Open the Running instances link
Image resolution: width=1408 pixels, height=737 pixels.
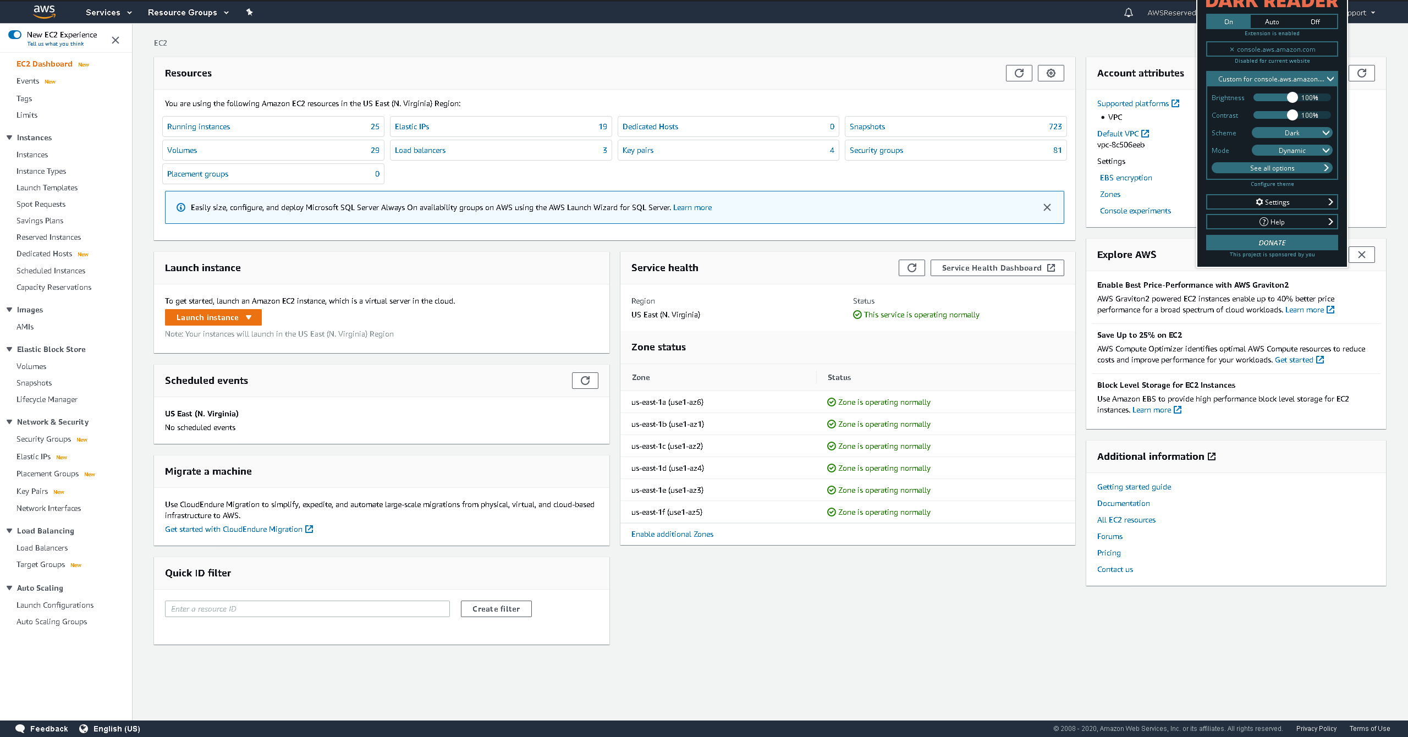click(x=199, y=127)
